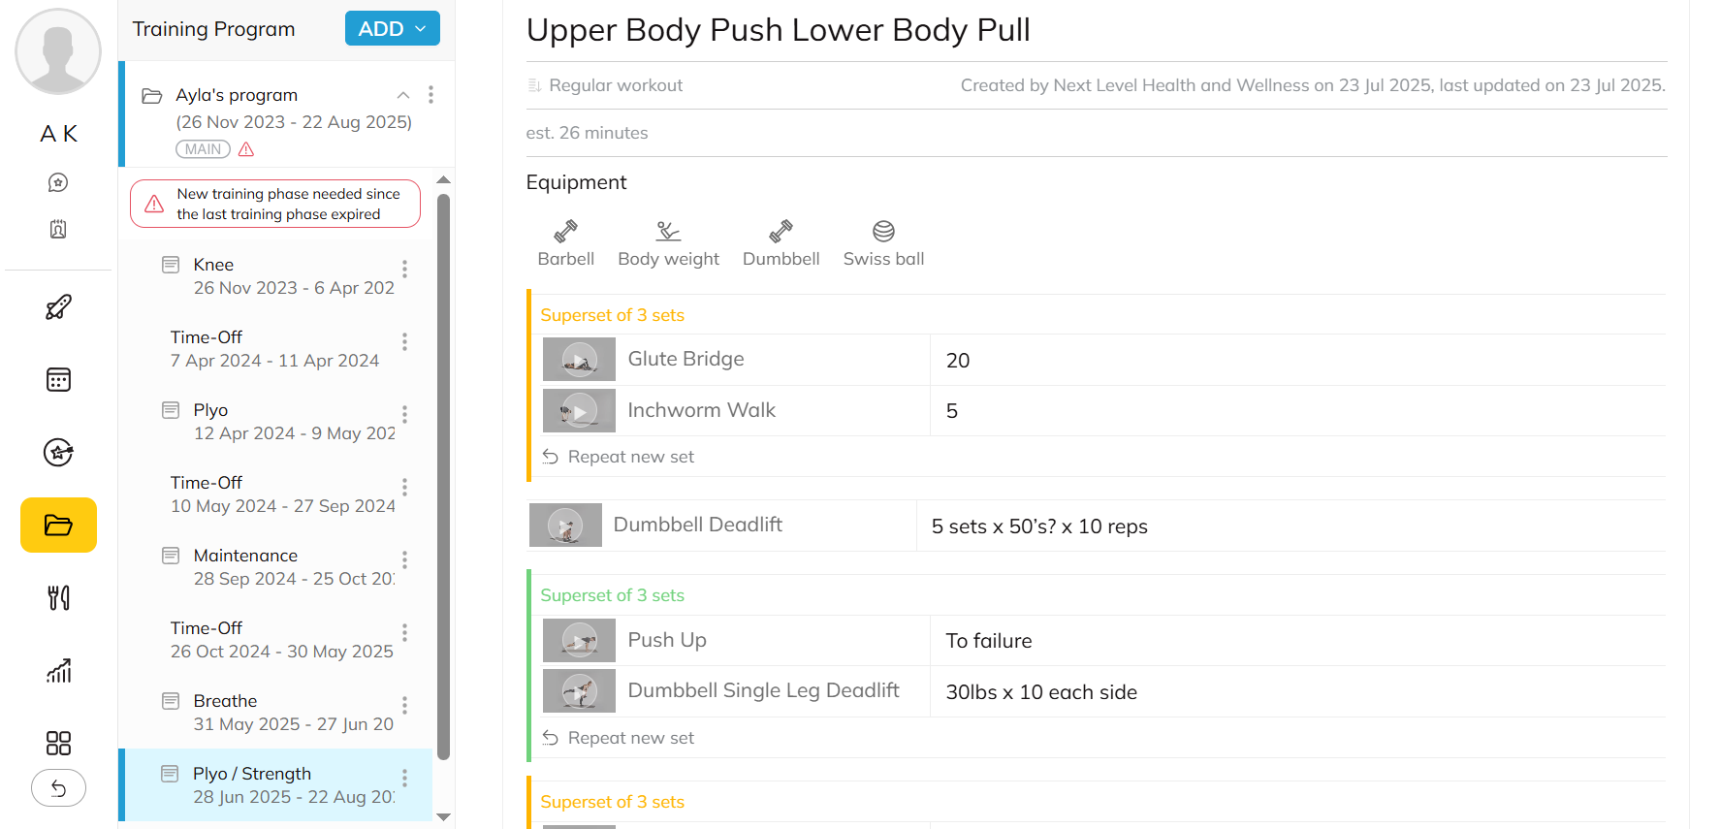Collapse Ayla's program with chevron

click(x=403, y=95)
